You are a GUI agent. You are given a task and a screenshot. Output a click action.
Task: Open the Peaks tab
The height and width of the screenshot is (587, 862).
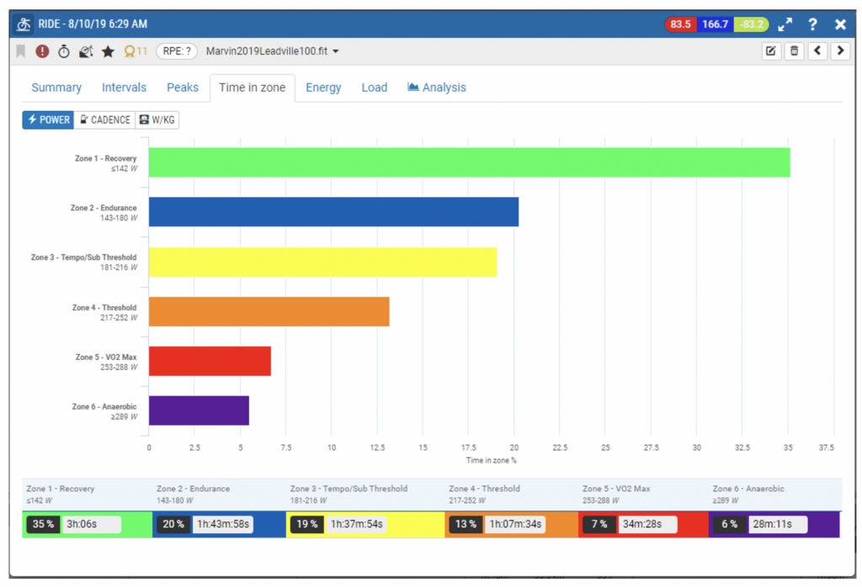pos(183,87)
